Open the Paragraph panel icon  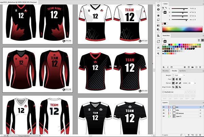pos(158,54)
